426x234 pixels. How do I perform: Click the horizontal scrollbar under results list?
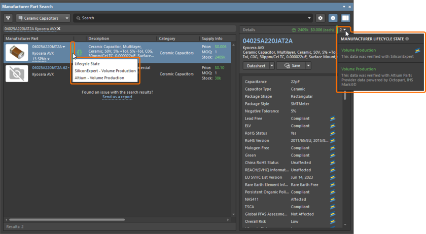(67, 220)
